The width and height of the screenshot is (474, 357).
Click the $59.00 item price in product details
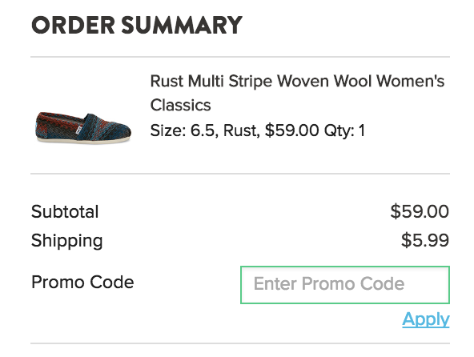point(291,130)
